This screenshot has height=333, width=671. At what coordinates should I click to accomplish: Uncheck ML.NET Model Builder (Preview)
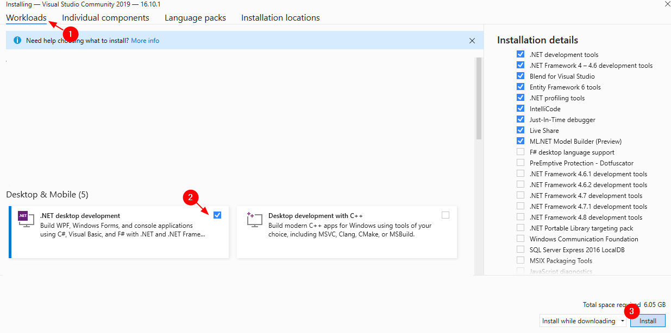tap(521, 141)
